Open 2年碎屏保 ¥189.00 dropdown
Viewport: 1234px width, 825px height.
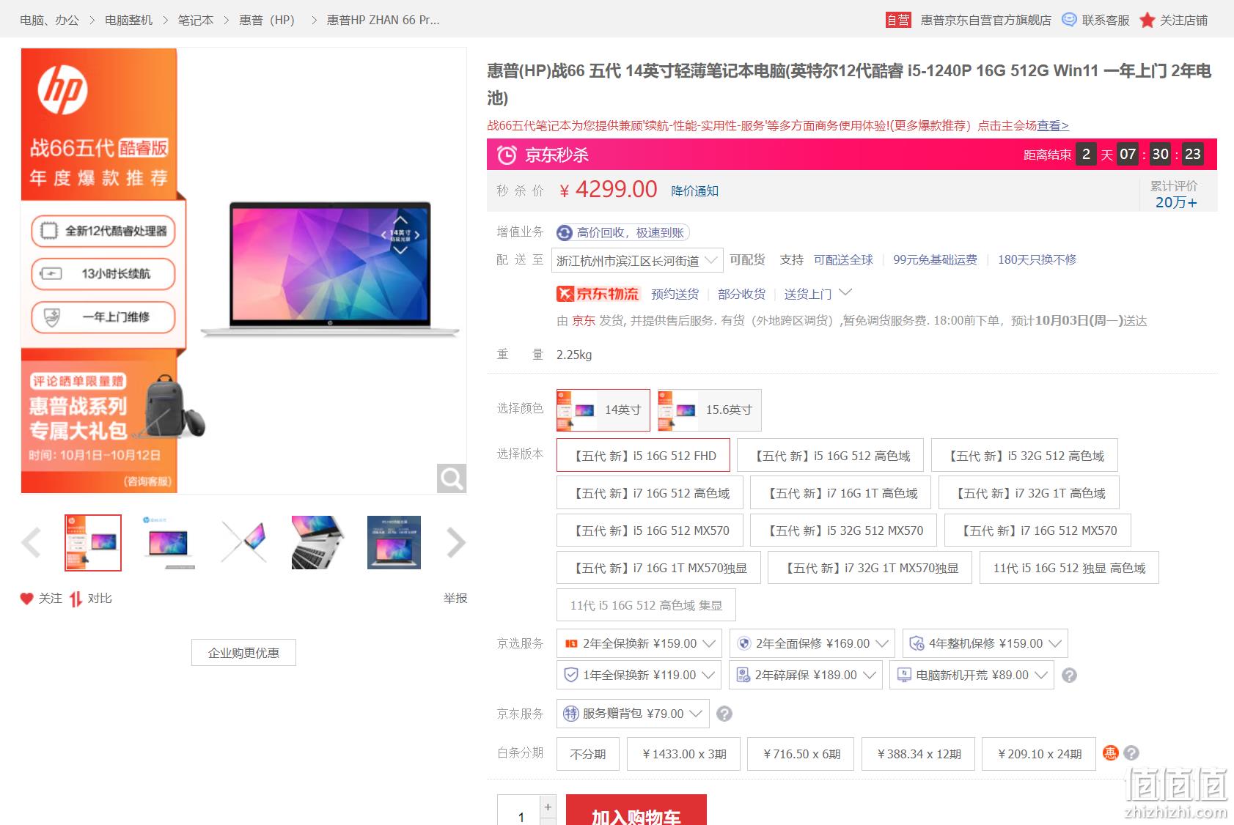806,675
